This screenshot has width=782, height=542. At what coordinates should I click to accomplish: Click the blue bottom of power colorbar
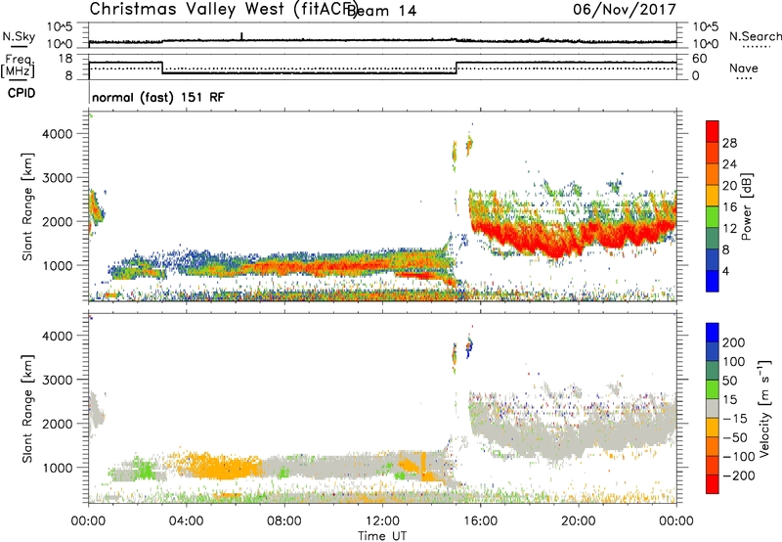point(713,281)
